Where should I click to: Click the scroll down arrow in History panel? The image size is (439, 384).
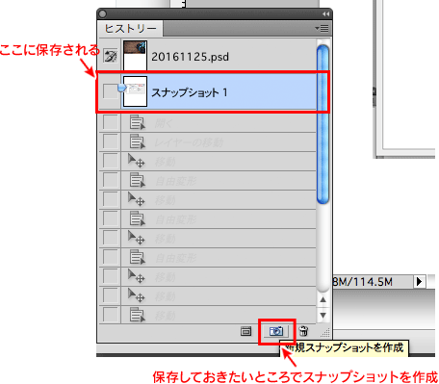(323, 315)
